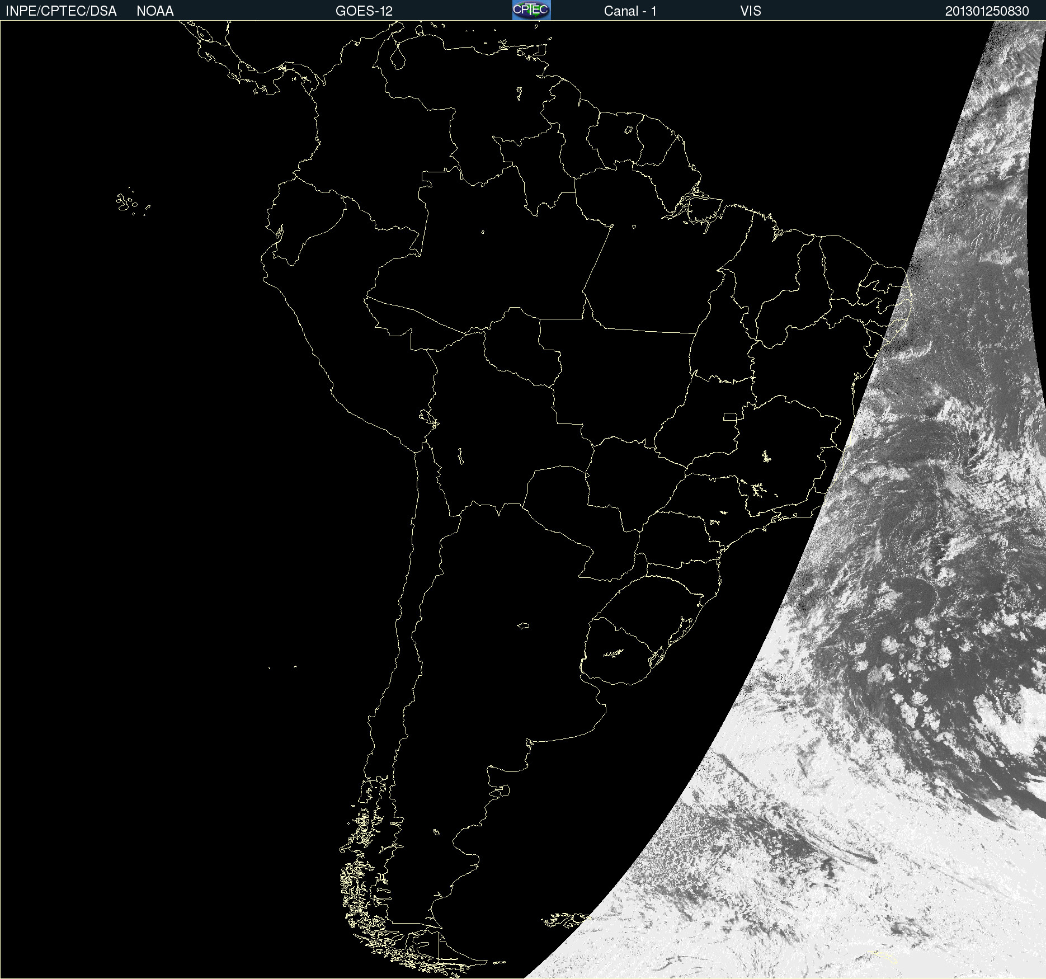Click the VIS channel label
This screenshot has width=1046, height=979.
click(751, 11)
